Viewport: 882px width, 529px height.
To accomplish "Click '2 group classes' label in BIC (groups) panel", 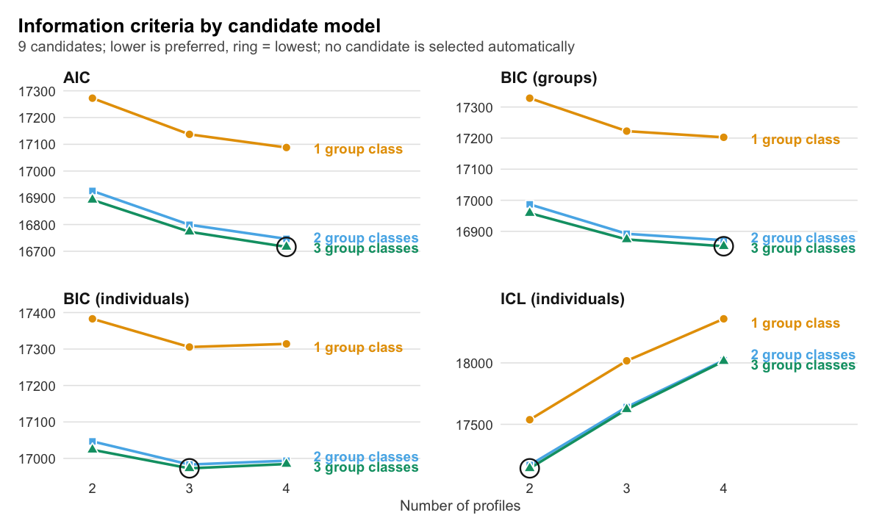I will click(x=803, y=238).
